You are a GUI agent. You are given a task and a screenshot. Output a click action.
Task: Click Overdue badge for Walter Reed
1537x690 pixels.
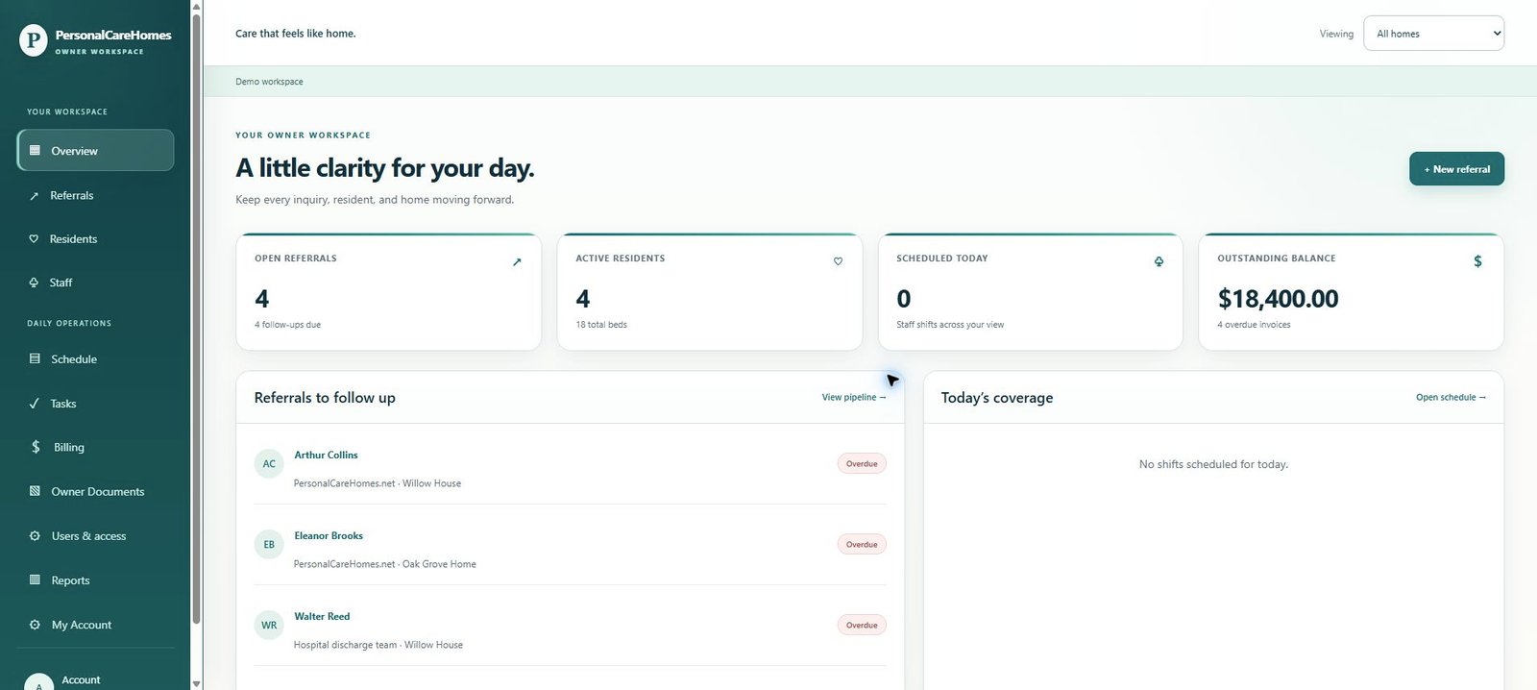862,625
